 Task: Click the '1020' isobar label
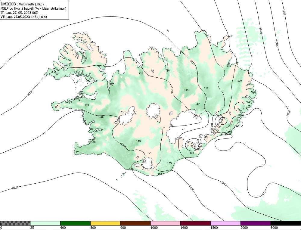[x=15, y=188]
